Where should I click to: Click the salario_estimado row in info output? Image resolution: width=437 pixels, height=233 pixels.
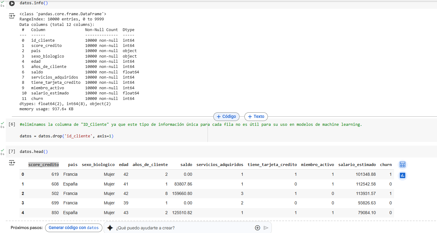[x=80, y=93]
